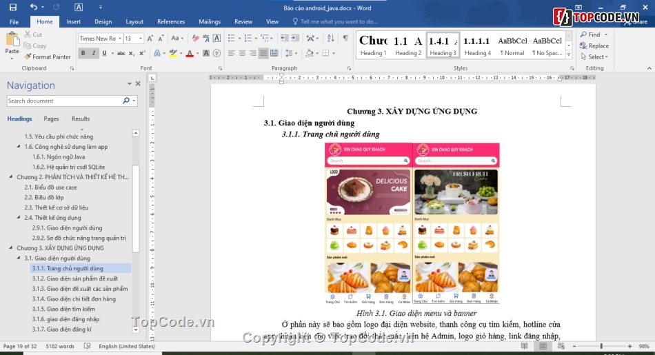Apply the Heading 1 style
The height and width of the screenshot is (355, 655).
[373, 45]
